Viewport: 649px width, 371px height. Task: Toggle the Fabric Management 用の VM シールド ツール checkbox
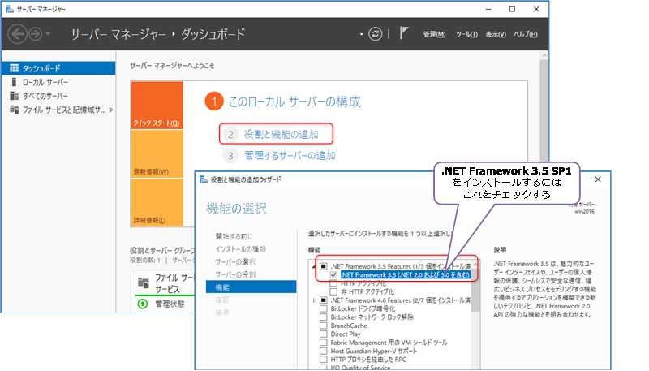324,343
